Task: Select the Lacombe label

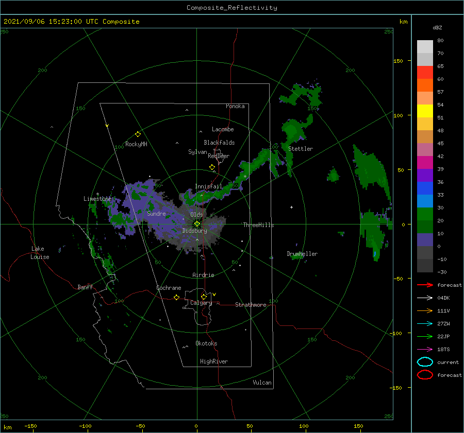Action: tap(223, 129)
